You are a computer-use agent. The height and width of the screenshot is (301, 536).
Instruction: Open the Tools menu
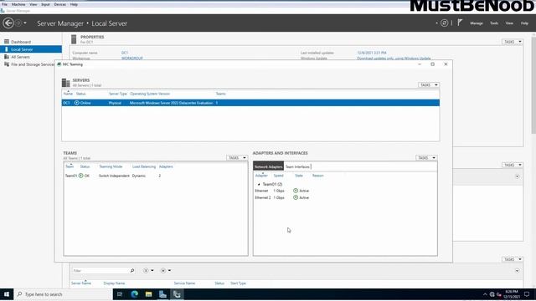tap(494, 23)
